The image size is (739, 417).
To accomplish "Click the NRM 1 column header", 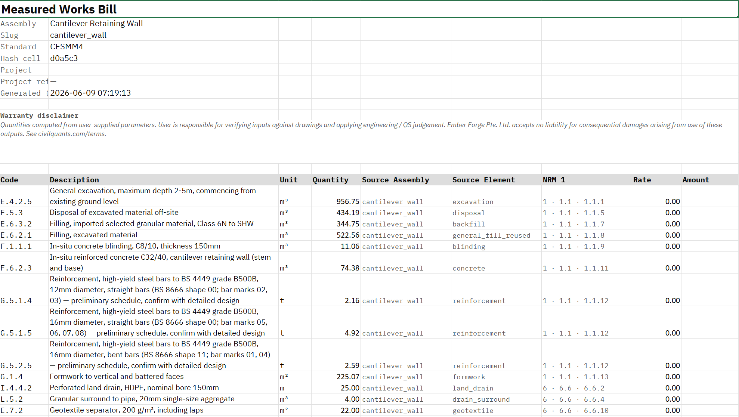I will 587,180.
